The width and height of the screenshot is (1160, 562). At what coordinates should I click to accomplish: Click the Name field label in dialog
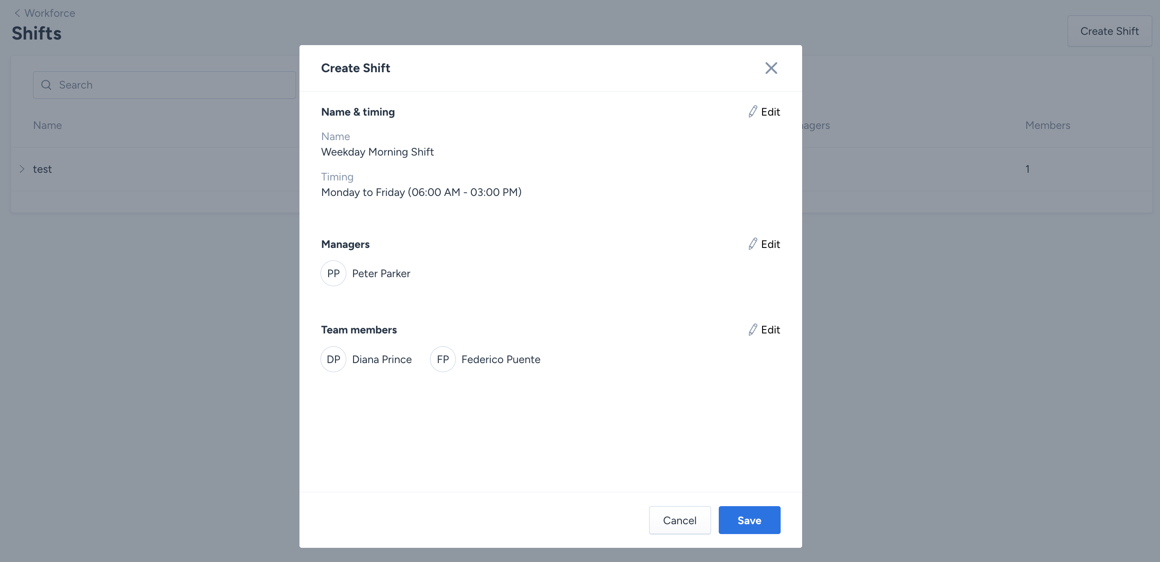[x=336, y=137]
